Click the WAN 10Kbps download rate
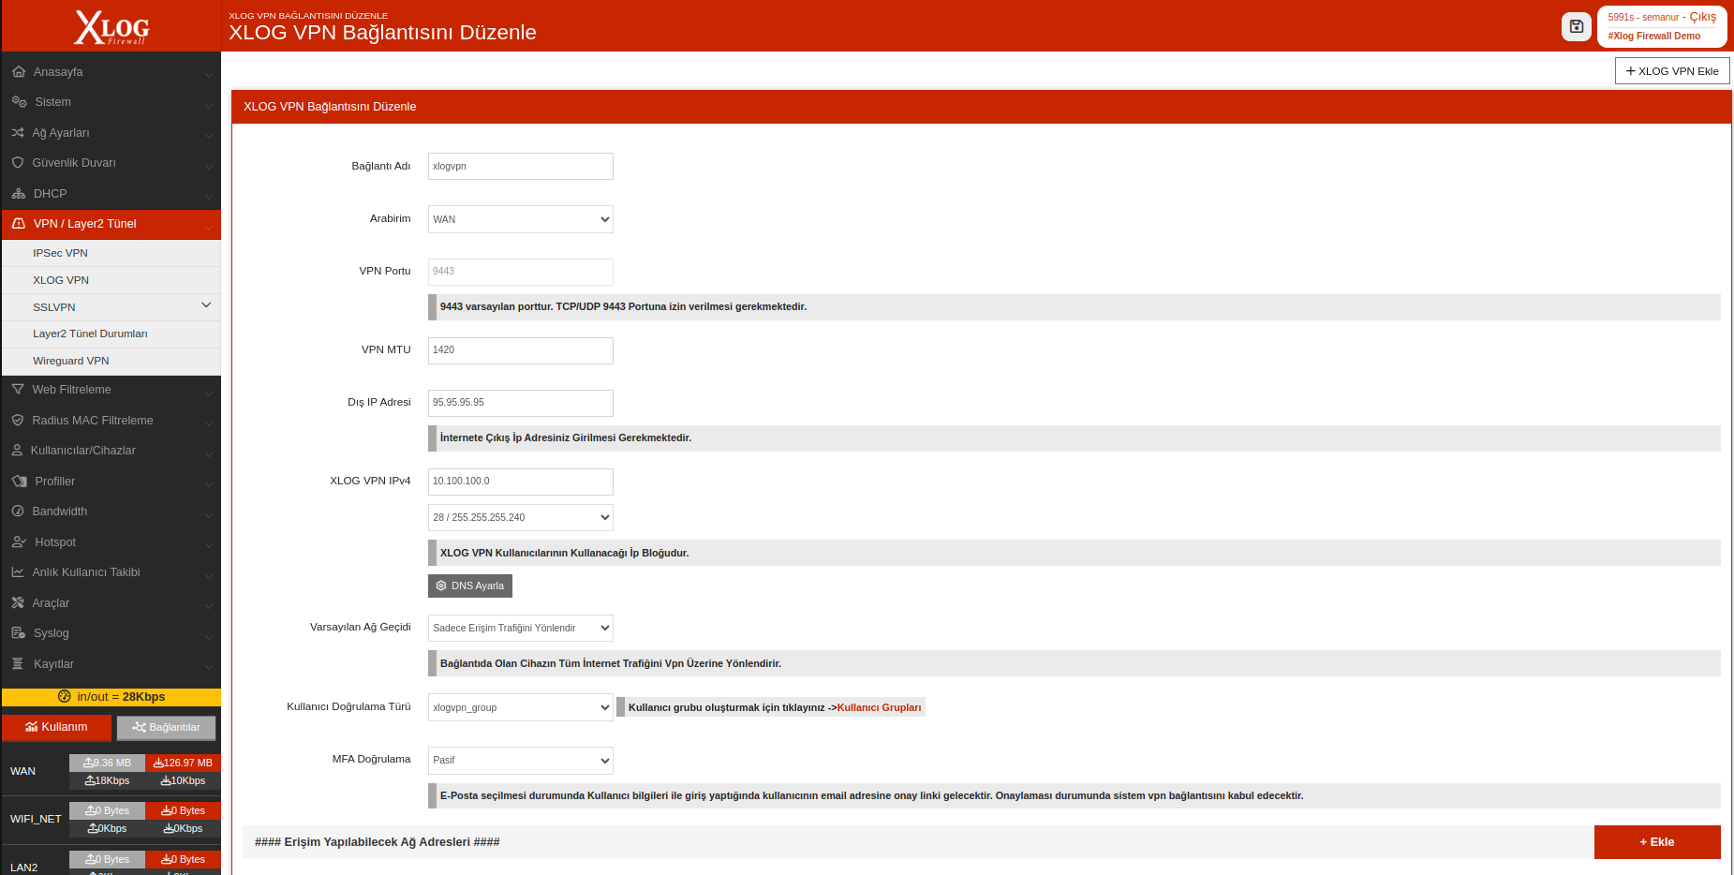This screenshot has width=1734, height=875. click(183, 780)
